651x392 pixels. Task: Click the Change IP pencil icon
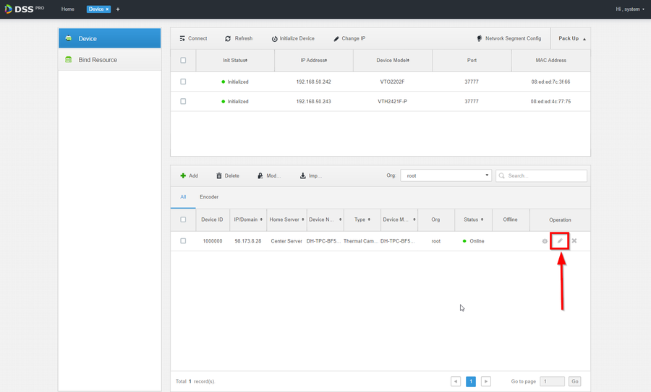tap(336, 38)
